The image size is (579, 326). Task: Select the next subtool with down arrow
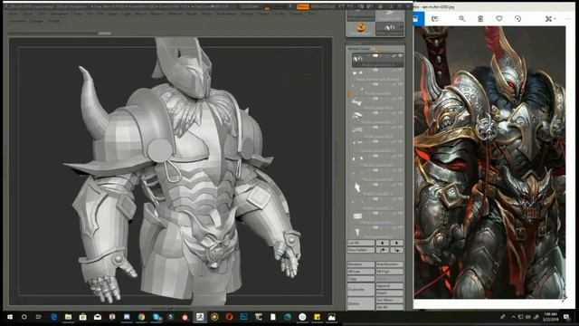point(396,243)
